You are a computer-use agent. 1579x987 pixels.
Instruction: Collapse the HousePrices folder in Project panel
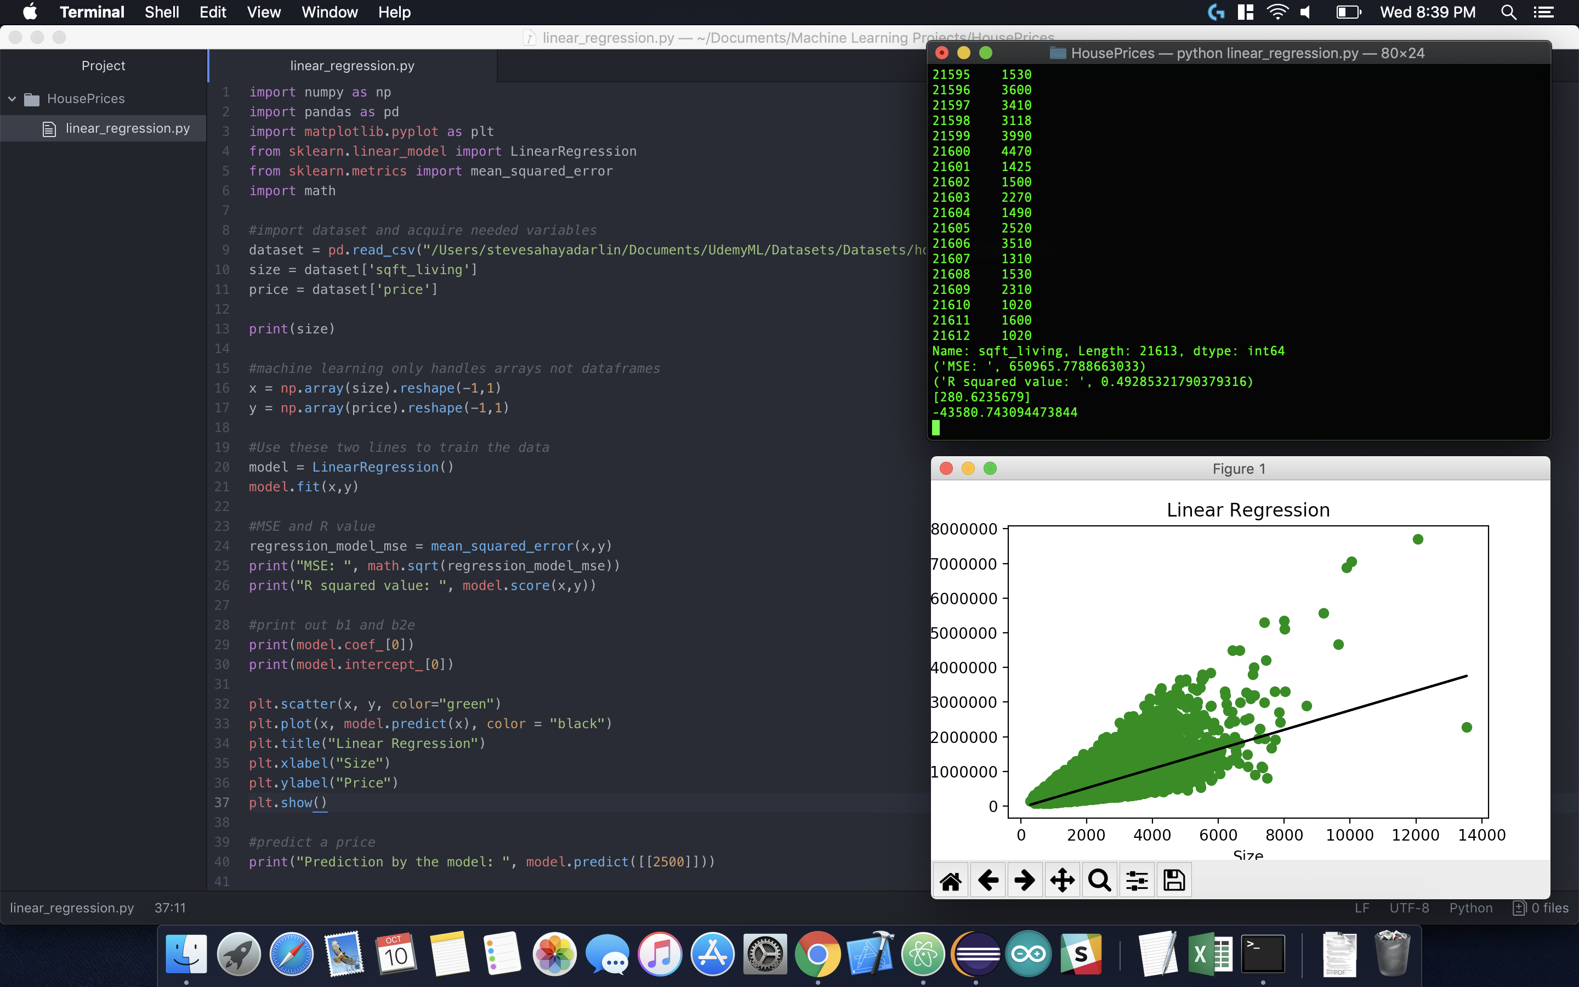(11, 99)
